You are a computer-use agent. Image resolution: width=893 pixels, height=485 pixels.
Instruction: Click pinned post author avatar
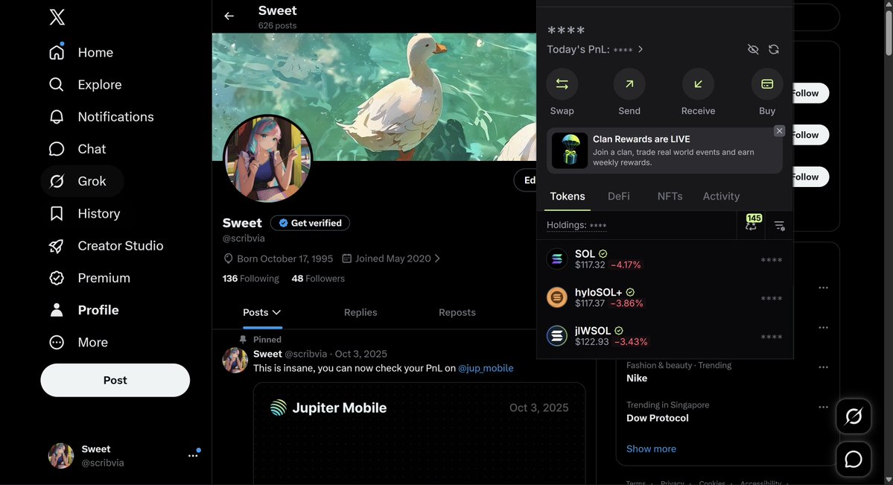(235, 360)
